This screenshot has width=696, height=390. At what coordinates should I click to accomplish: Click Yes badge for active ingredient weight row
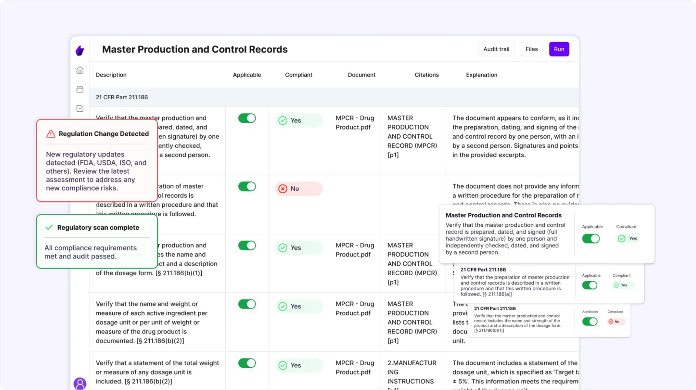pos(299,306)
